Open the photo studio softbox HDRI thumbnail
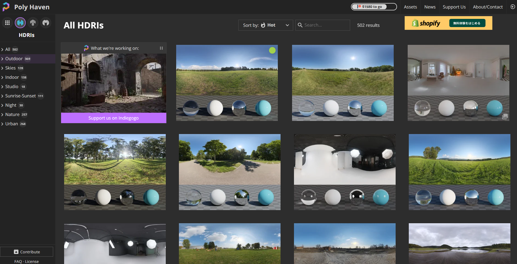This screenshot has height=264, width=517. point(345,172)
